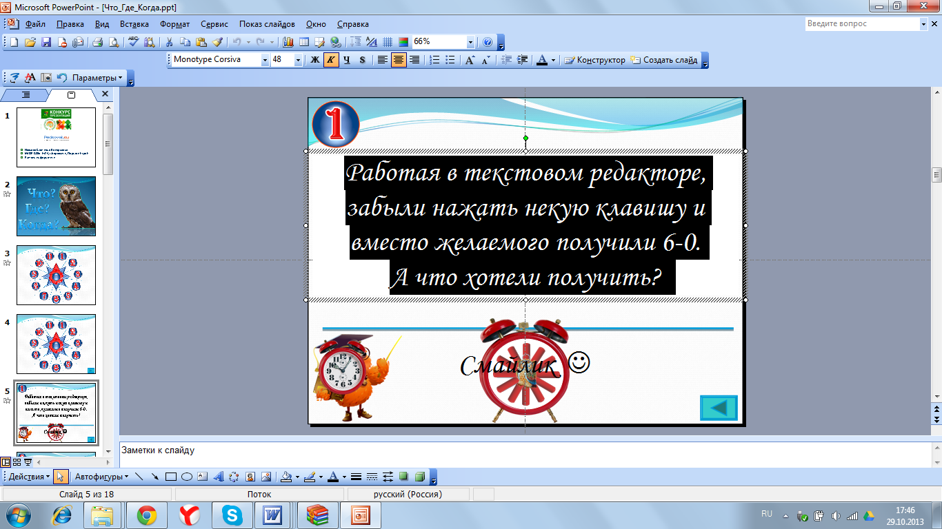Open line color dropdown arrow in drawing toolbar
The width and height of the screenshot is (942, 529).
320,477
